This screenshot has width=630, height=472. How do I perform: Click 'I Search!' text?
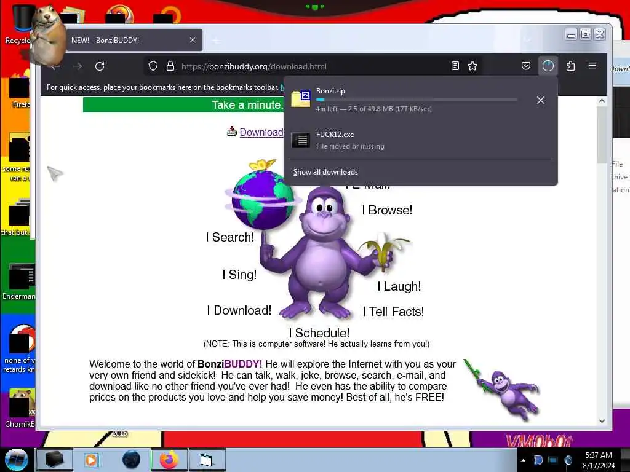[230, 237]
